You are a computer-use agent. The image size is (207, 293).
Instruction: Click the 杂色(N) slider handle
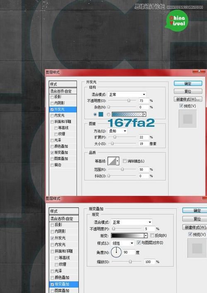click(109, 107)
